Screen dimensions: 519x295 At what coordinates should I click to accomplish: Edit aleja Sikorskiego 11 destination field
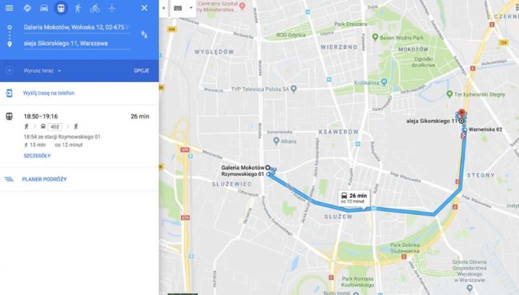click(x=76, y=43)
